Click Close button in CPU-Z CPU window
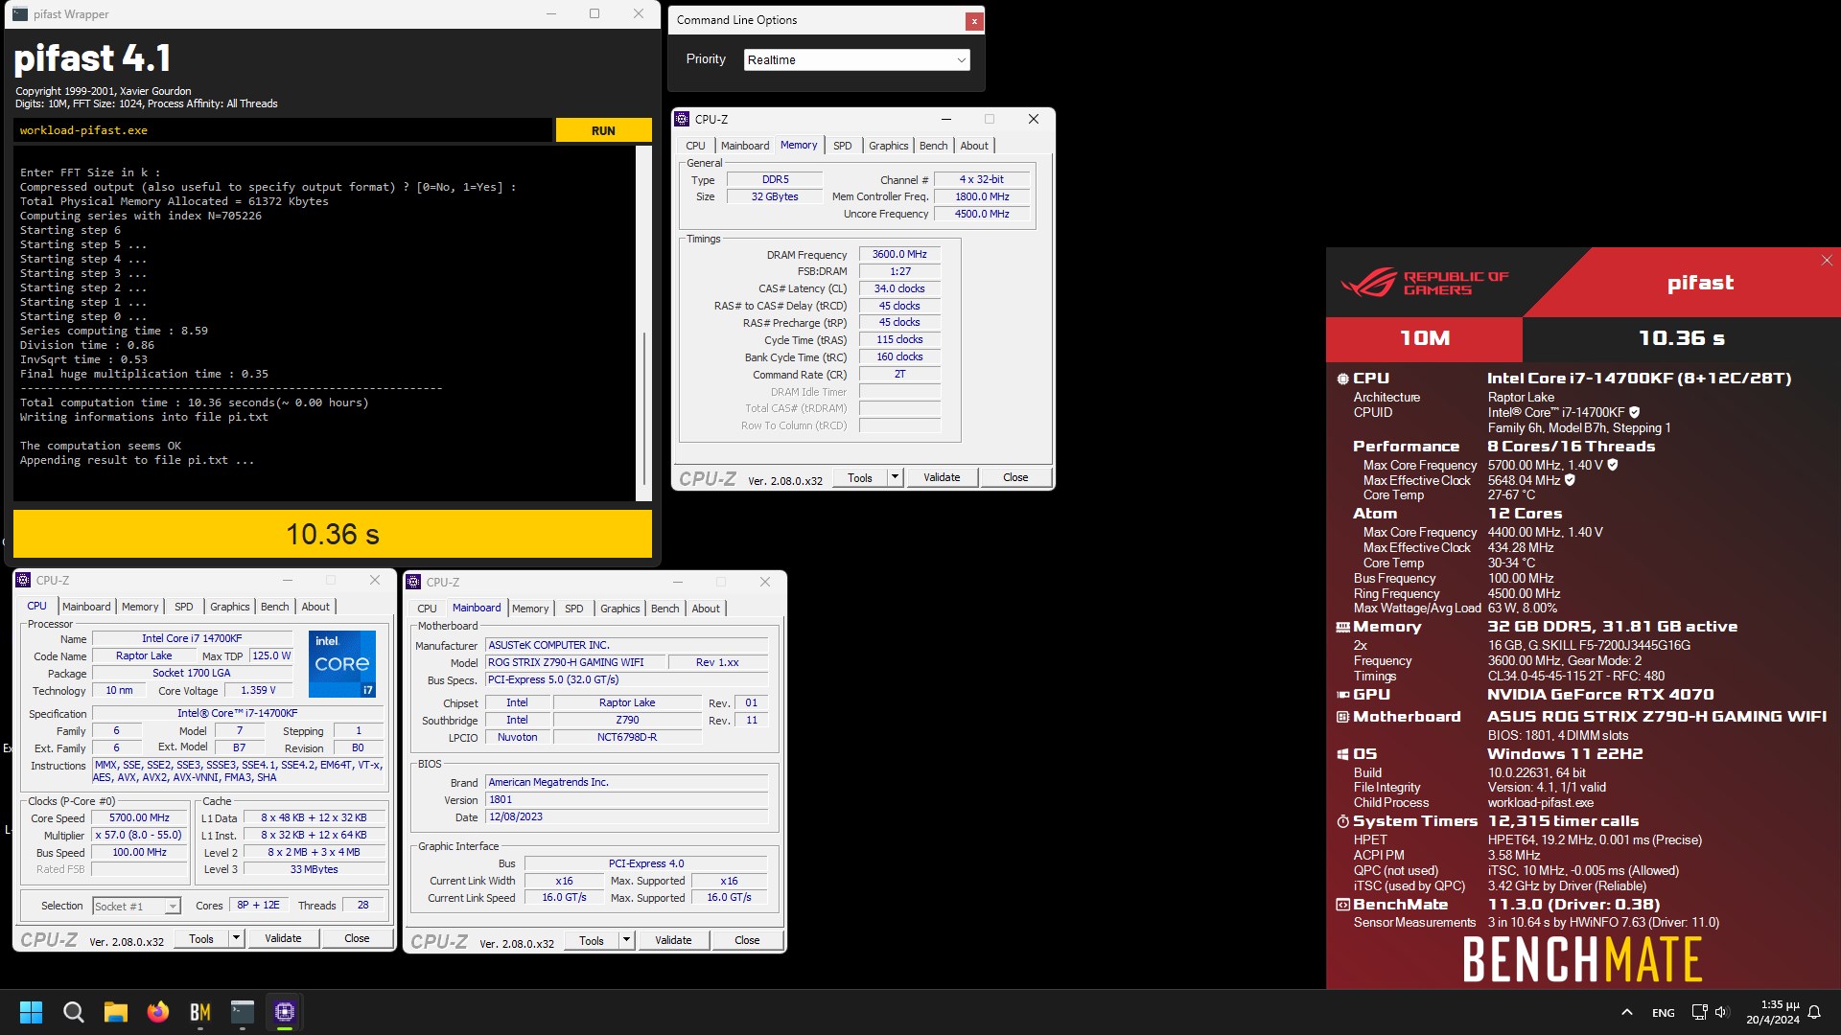Screen dimensions: 1841x1035 (357, 938)
